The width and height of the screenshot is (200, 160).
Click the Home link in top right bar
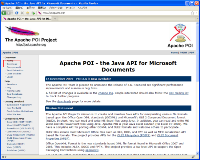click(x=174, y=53)
